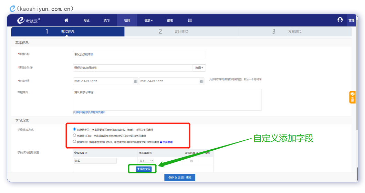This screenshot has width=365, height=193.
Task: Toggle the 是否必填 checkbox for 姓名
Action: coord(191,161)
